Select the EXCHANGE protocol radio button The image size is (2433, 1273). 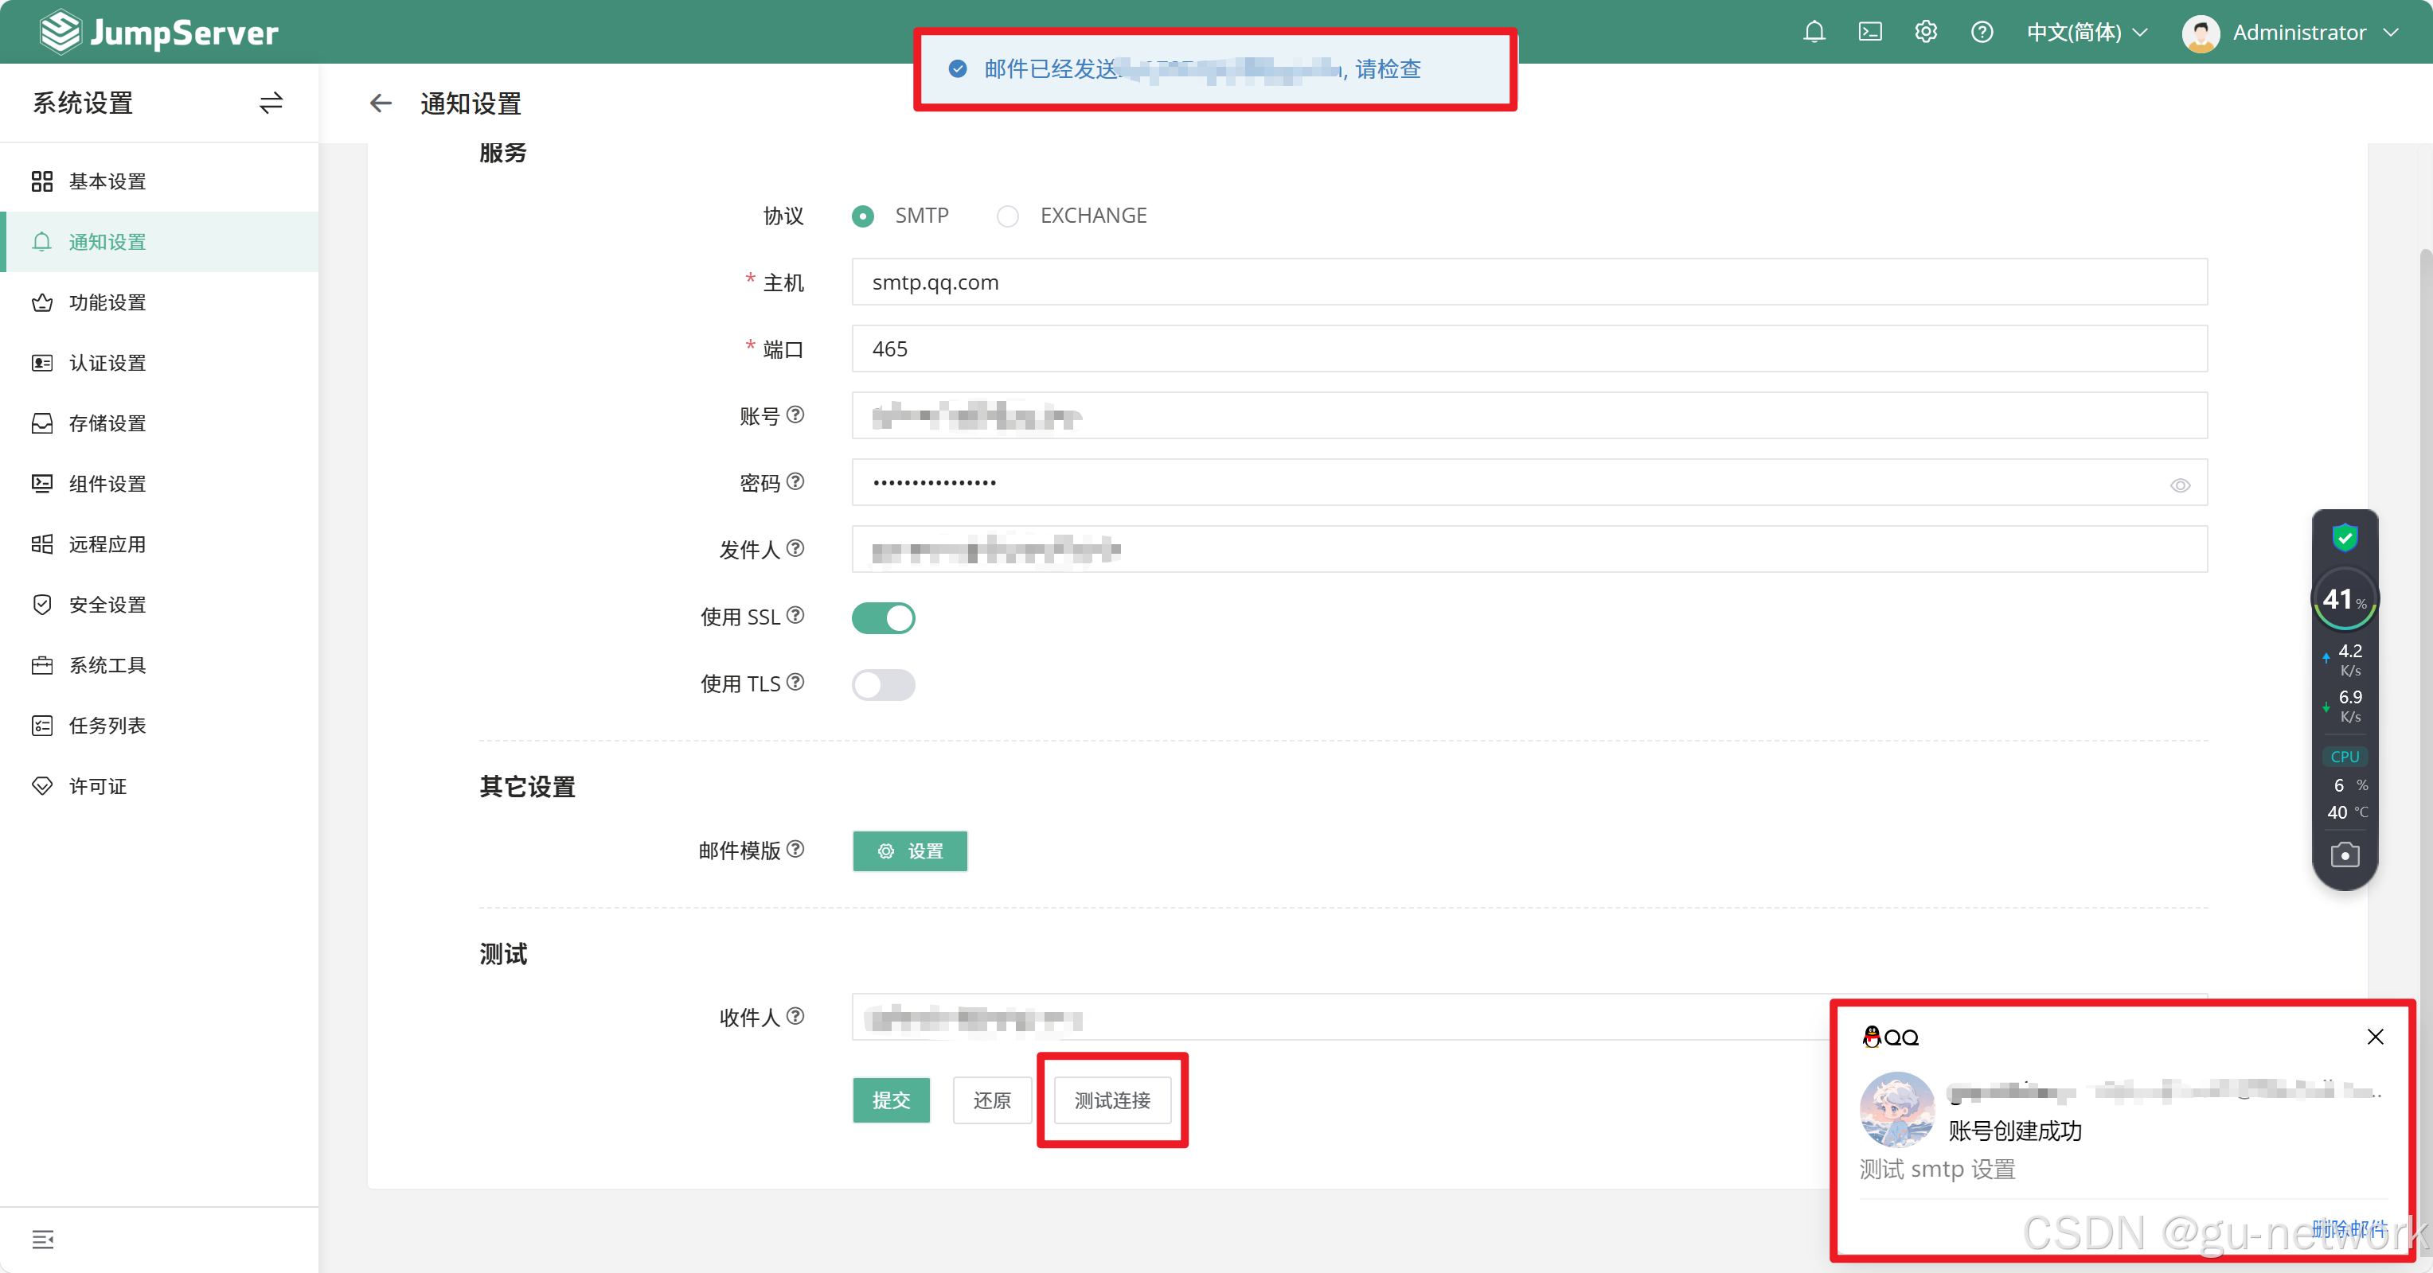(1008, 216)
